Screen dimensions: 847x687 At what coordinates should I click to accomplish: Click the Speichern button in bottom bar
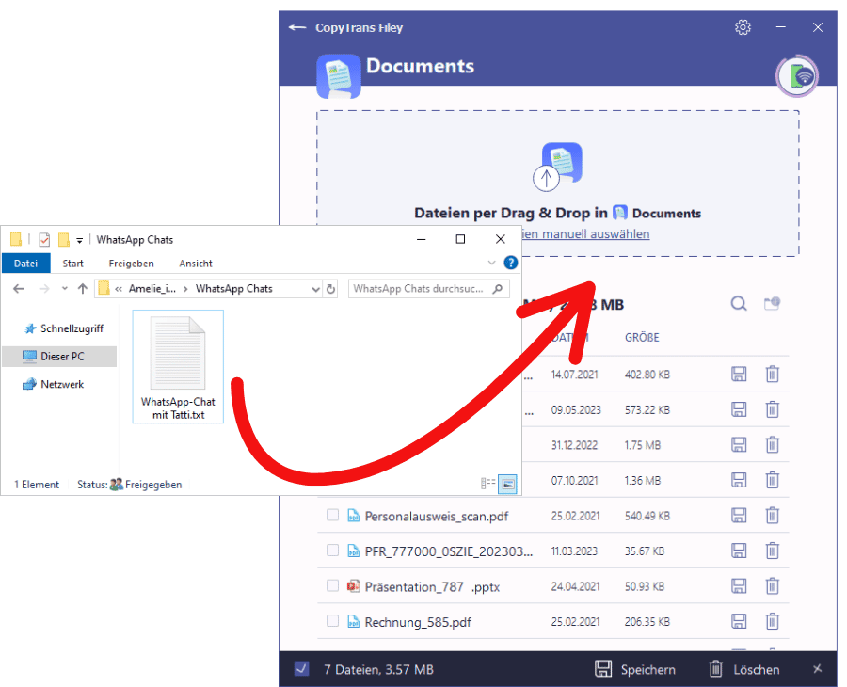(635, 669)
